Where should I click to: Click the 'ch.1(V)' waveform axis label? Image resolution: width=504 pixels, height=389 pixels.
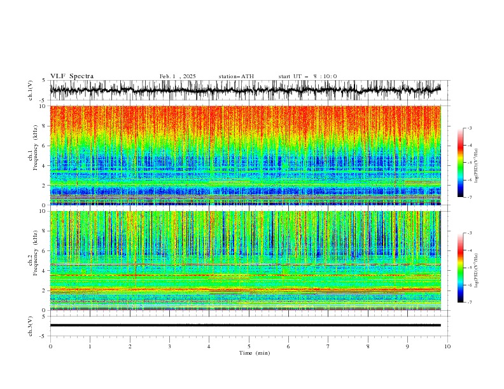coord(31,90)
